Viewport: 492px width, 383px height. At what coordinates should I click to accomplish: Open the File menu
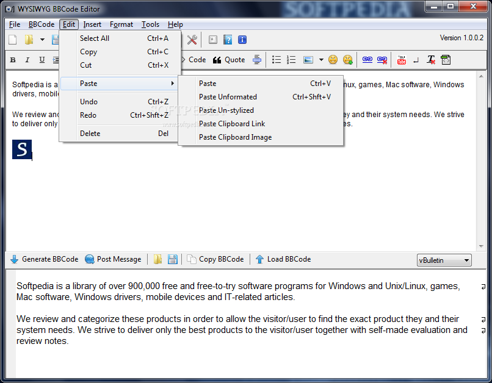15,24
